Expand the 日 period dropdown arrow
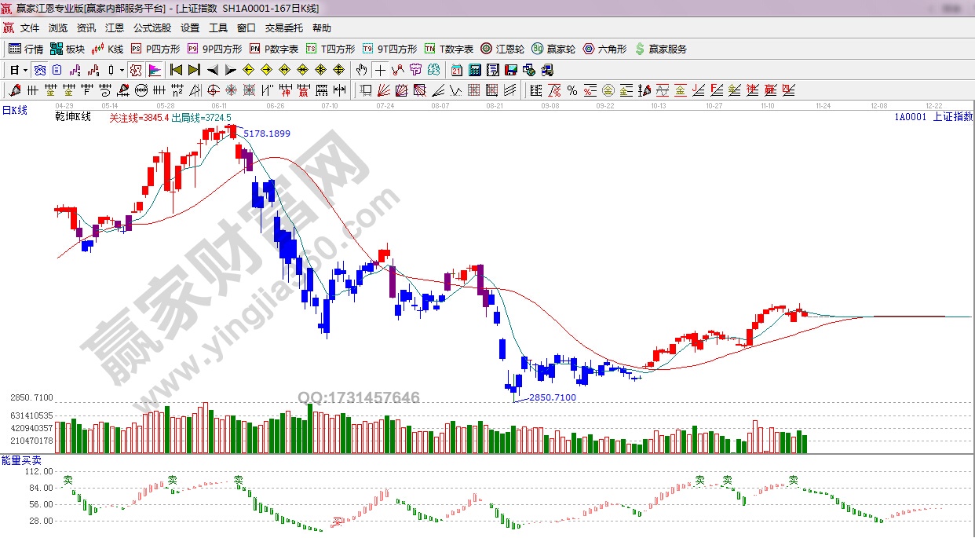Viewport: 975px width, 538px height. 25,69
